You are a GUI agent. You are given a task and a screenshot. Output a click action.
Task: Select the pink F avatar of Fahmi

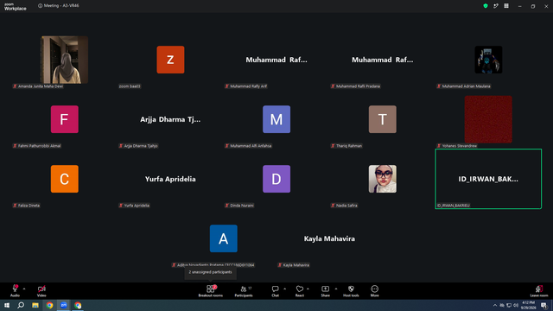pos(65,119)
